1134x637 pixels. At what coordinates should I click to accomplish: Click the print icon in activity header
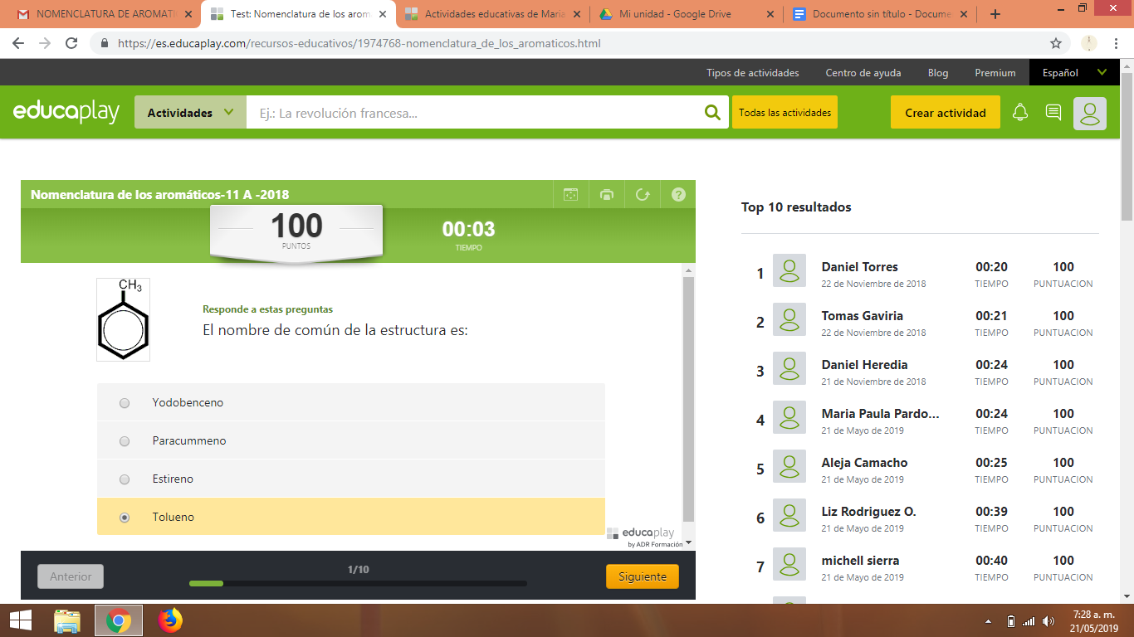tap(607, 195)
